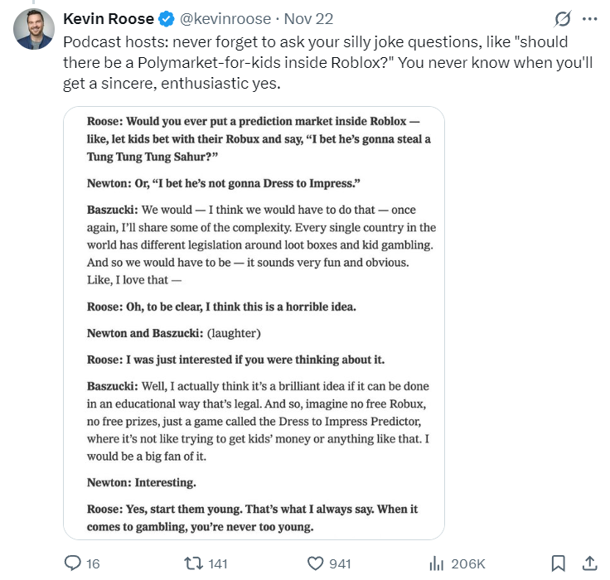
Task: Open the share menu icon
Action: [x=589, y=563]
